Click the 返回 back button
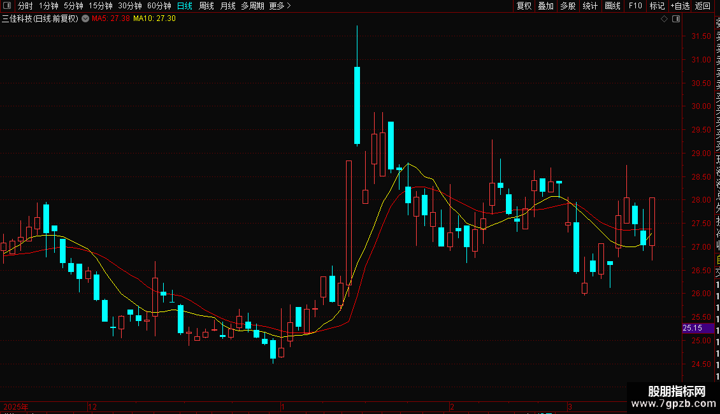This screenshot has width=720, height=414. (x=703, y=6)
